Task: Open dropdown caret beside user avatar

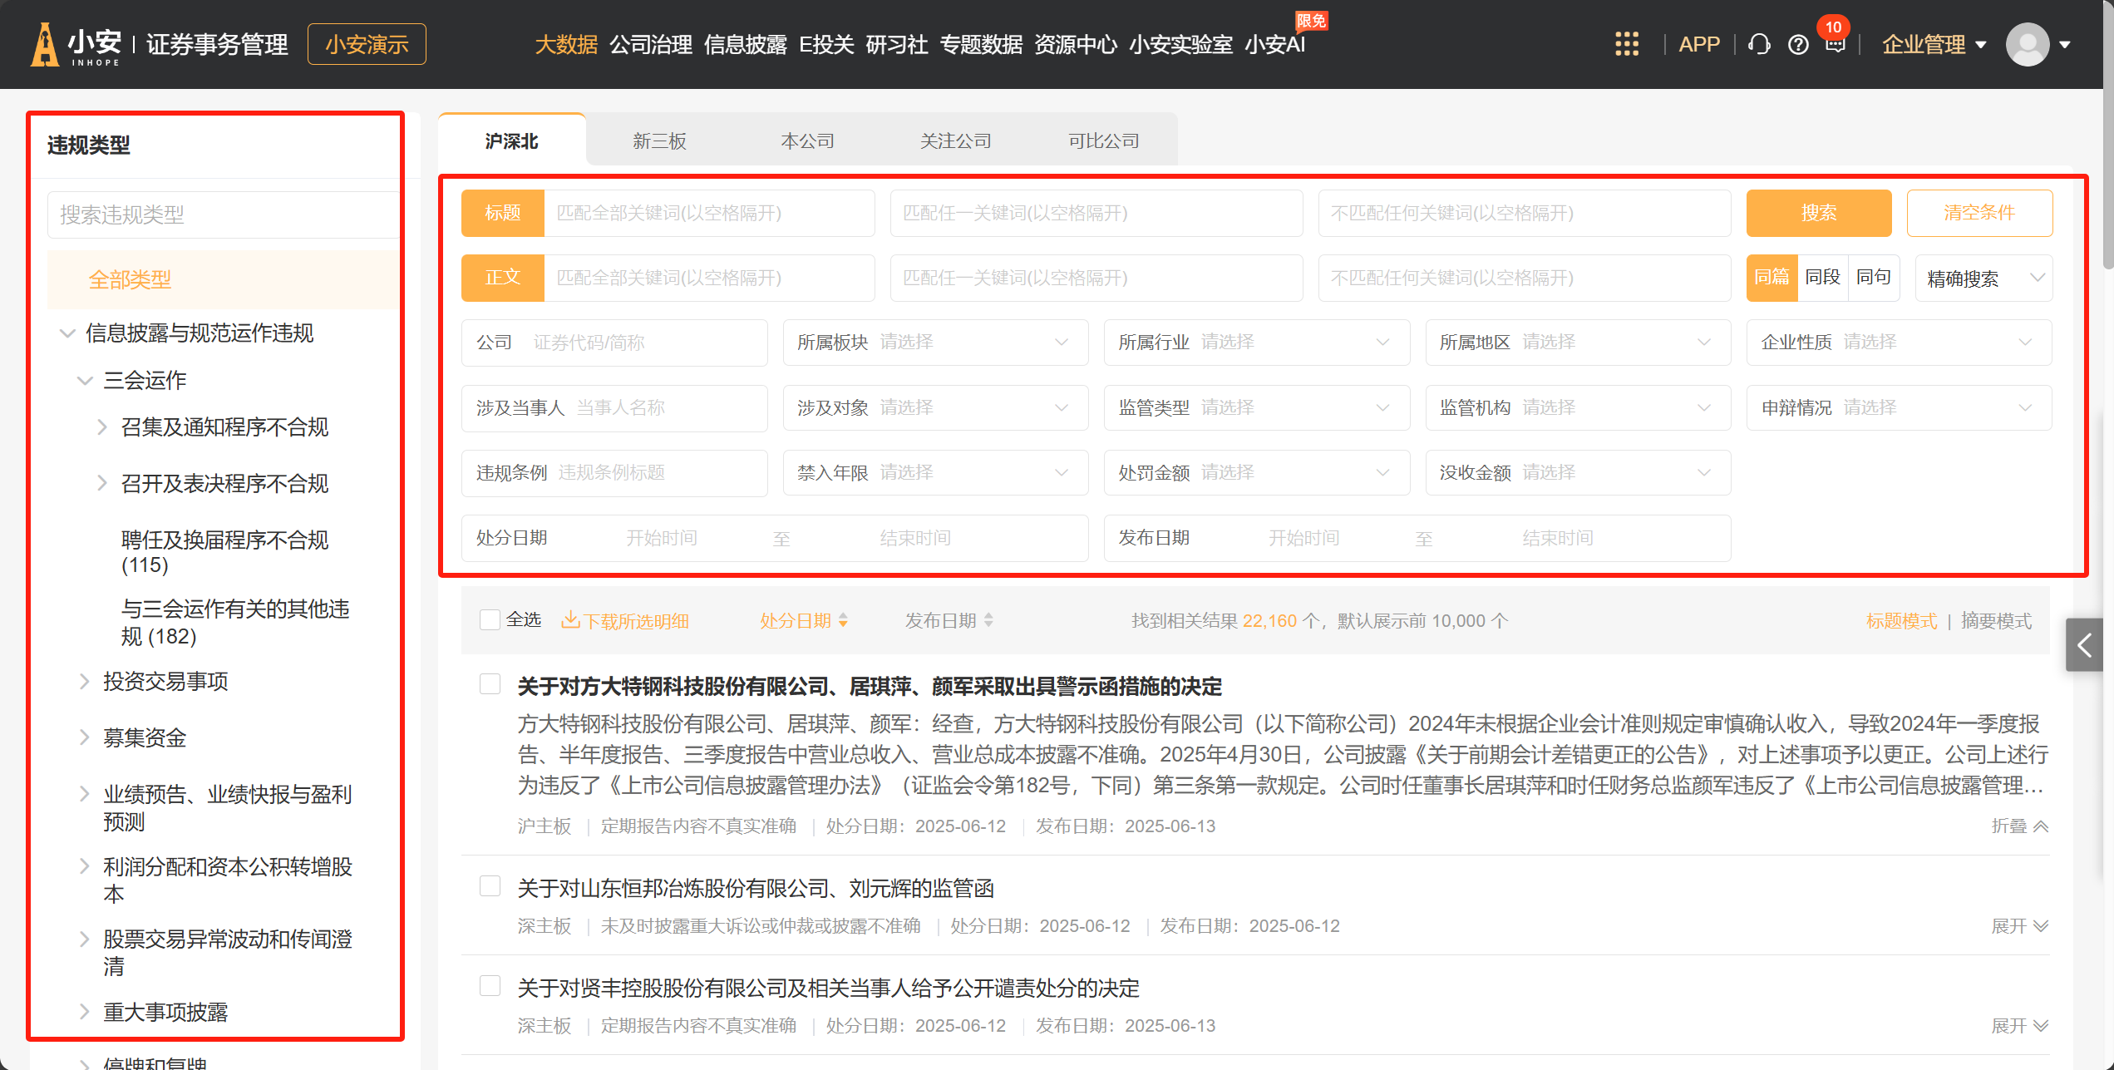Action: pos(2065,45)
